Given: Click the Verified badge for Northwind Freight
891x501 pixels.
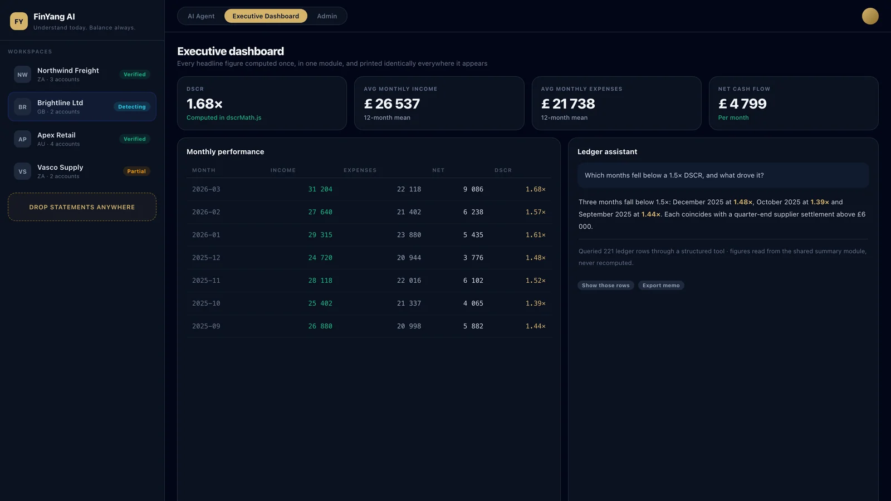Looking at the screenshot, I should coord(135,75).
